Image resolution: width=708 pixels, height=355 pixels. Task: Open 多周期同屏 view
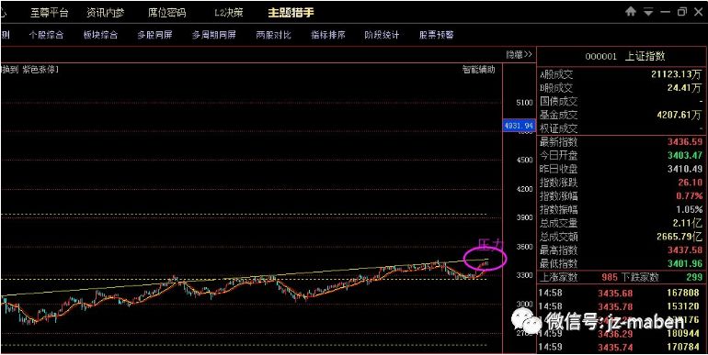[x=213, y=35]
